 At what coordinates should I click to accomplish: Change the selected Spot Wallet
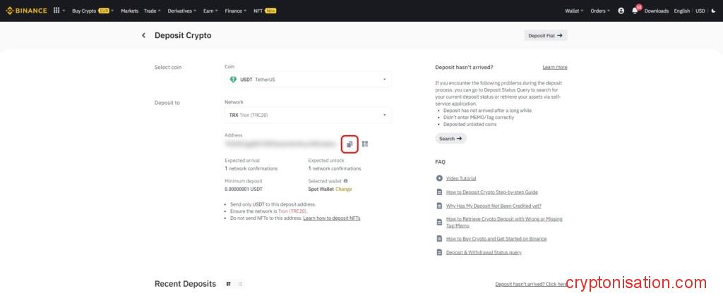click(x=344, y=189)
